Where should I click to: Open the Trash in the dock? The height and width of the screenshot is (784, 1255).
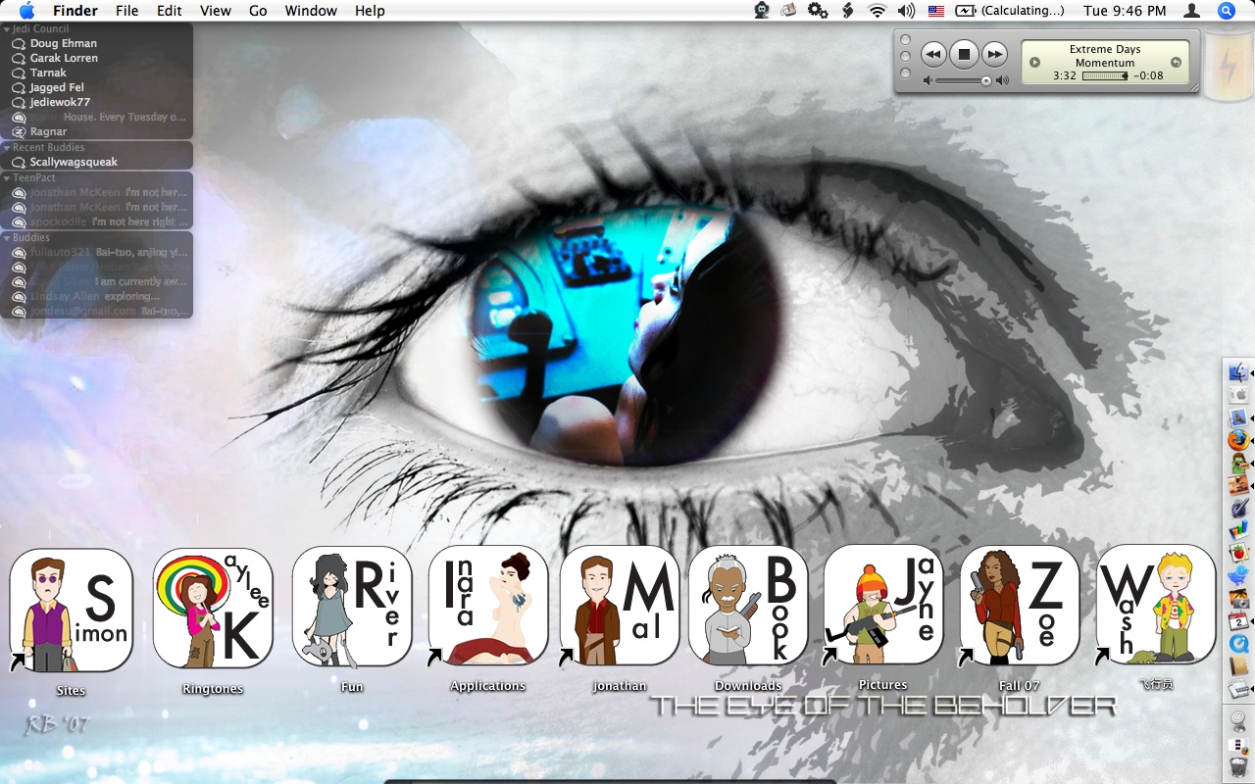1239,767
